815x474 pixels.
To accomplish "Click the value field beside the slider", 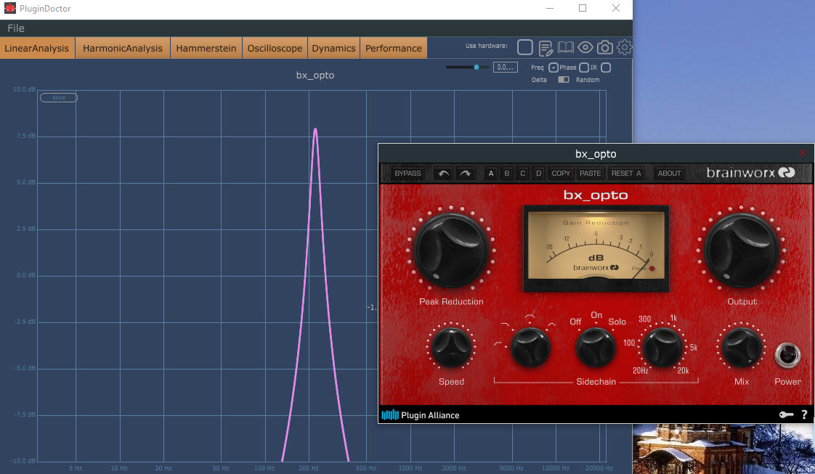I will (506, 67).
